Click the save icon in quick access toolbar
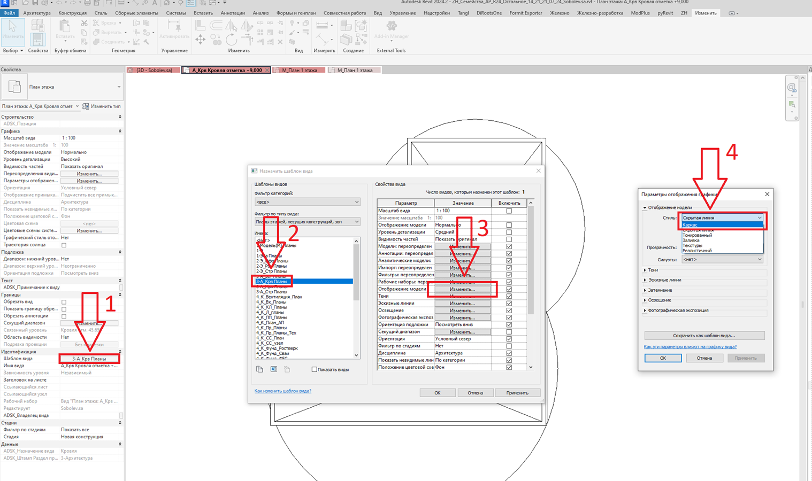812x481 pixels. pyautogui.click(x=35, y=3)
